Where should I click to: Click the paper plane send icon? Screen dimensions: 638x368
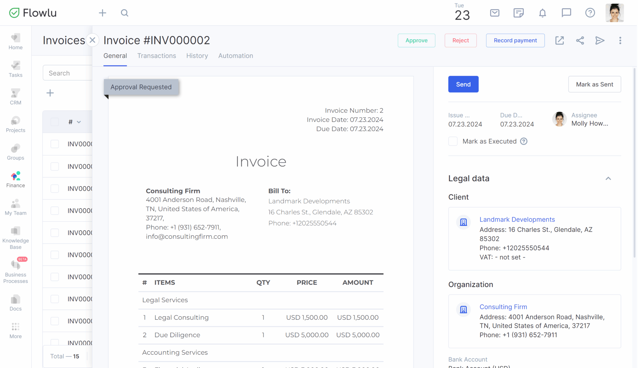(x=600, y=41)
